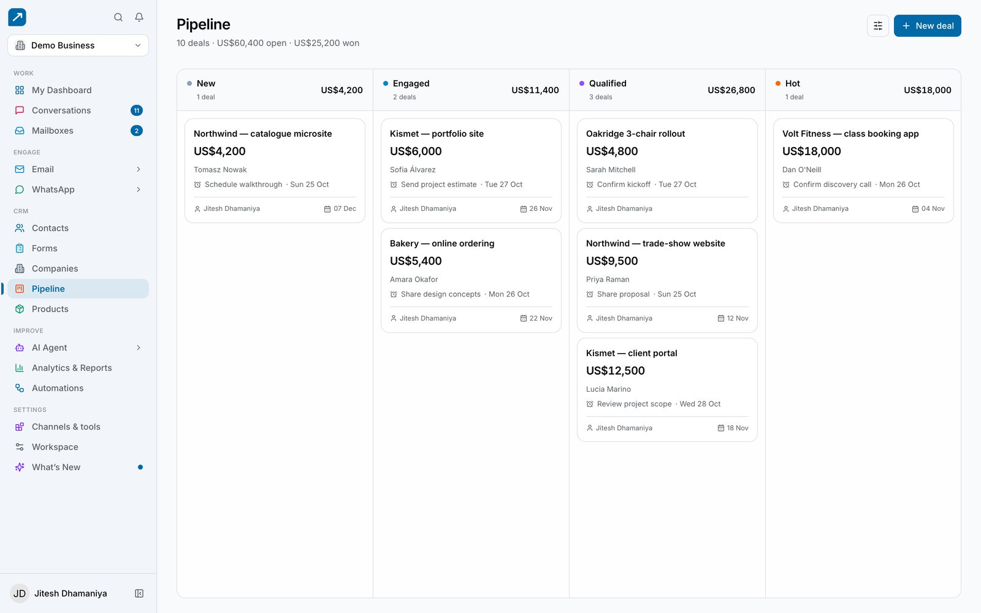Open Conversations menu item
981x613 pixels.
(78, 110)
